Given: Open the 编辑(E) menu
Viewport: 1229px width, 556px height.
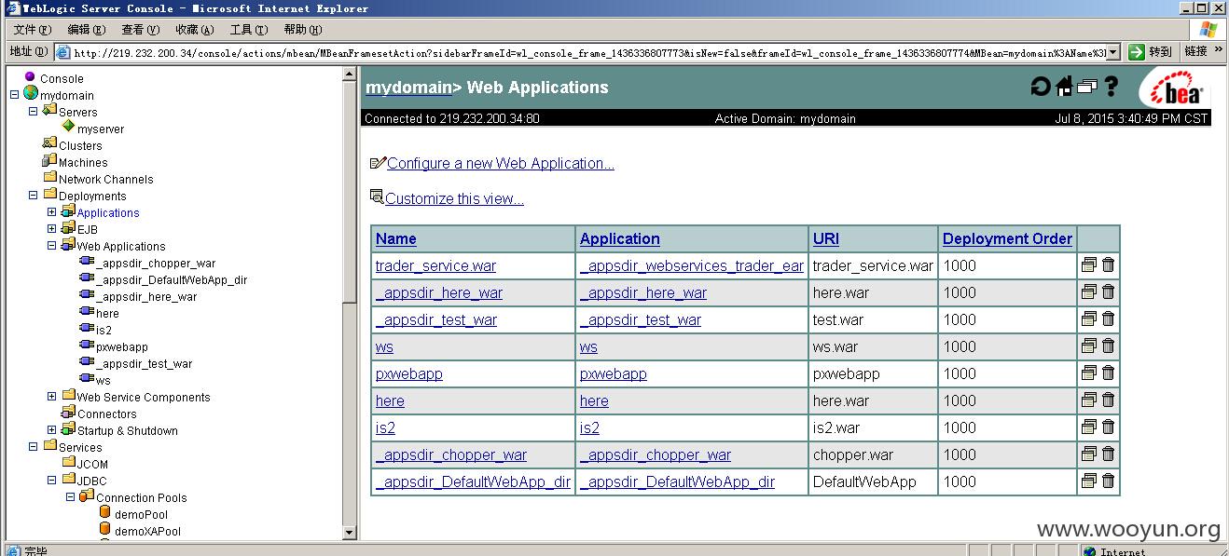Looking at the screenshot, I should tap(87, 30).
